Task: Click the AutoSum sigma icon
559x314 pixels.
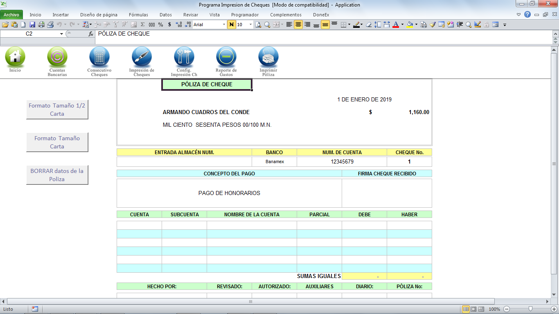Action: (x=142, y=25)
